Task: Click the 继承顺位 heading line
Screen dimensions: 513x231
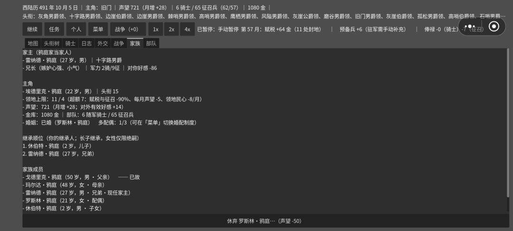Action: (82, 138)
